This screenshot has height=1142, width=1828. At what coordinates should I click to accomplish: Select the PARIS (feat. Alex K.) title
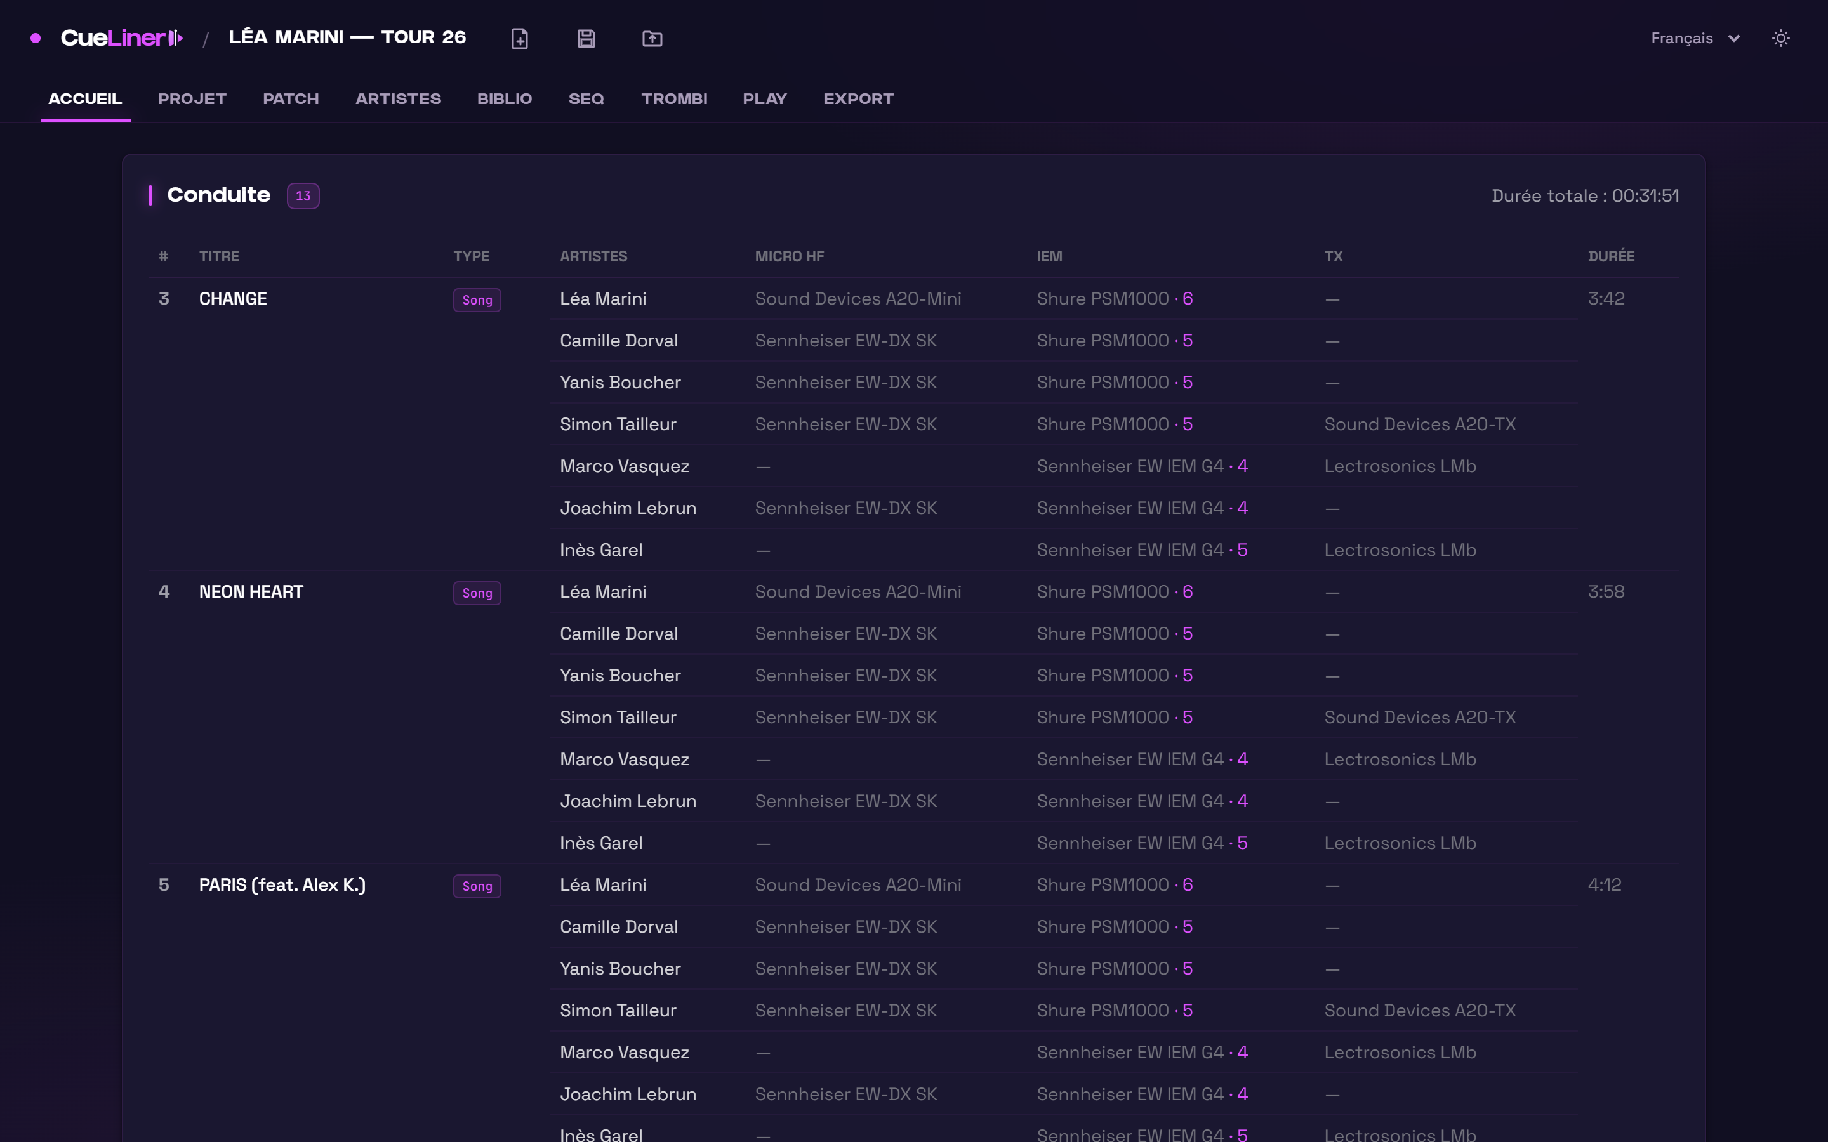tap(282, 884)
